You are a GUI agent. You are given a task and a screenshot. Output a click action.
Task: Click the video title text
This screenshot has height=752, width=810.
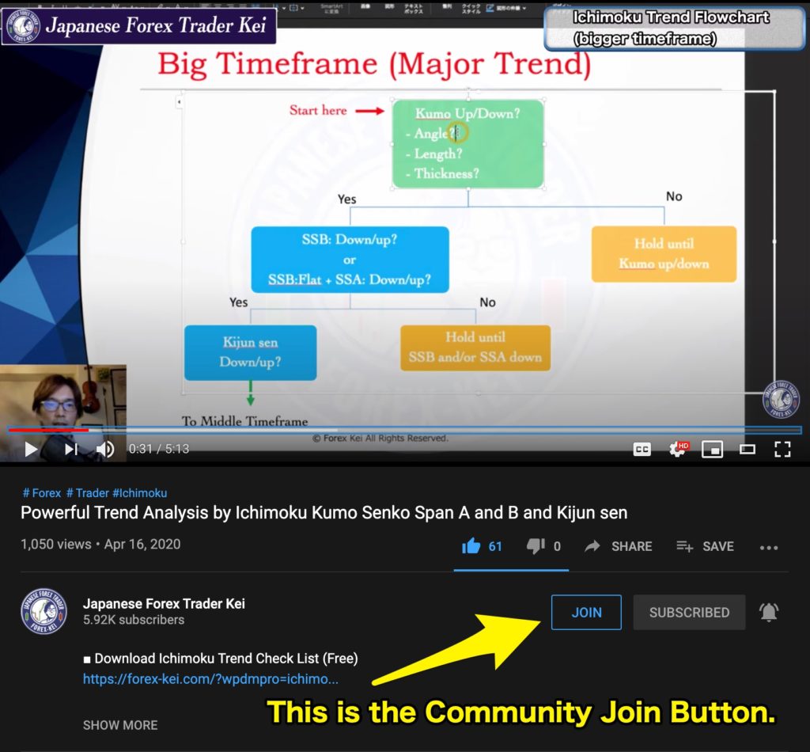(x=324, y=513)
